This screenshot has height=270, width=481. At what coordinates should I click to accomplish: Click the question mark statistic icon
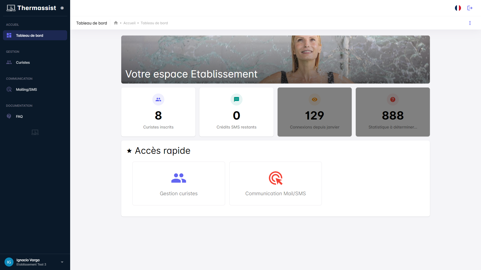pyautogui.click(x=393, y=99)
